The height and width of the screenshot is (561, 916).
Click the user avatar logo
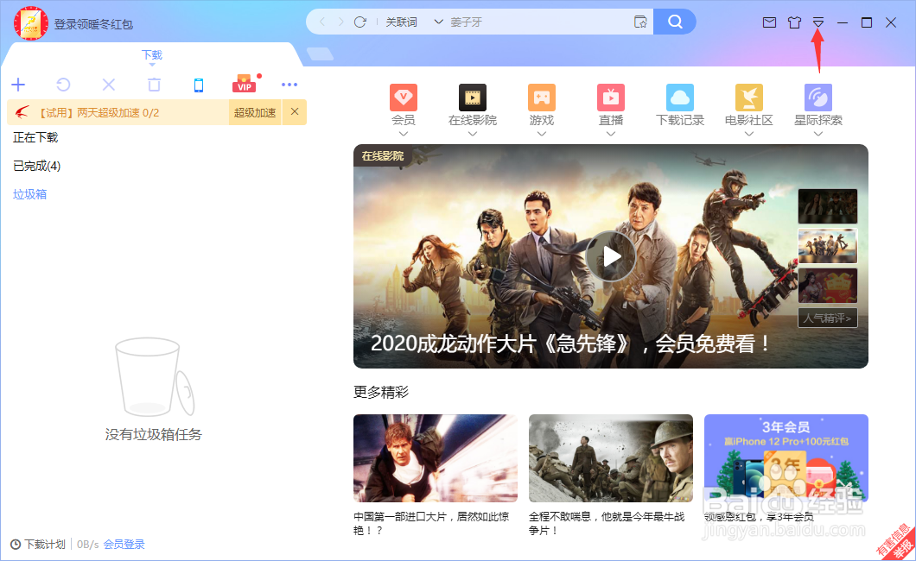tap(31, 23)
